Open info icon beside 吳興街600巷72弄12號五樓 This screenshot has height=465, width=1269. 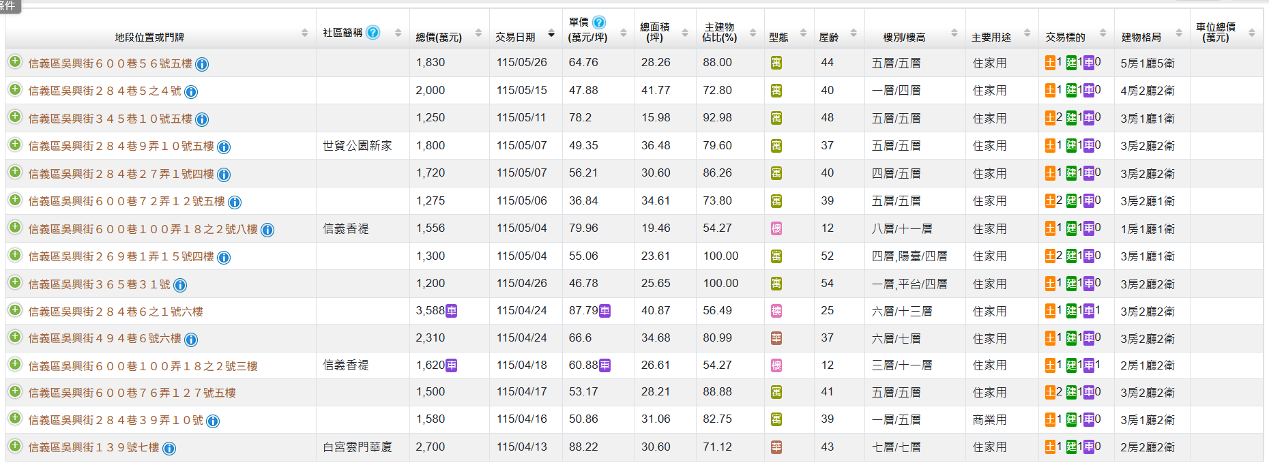pyautogui.click(x=235, y=202)
